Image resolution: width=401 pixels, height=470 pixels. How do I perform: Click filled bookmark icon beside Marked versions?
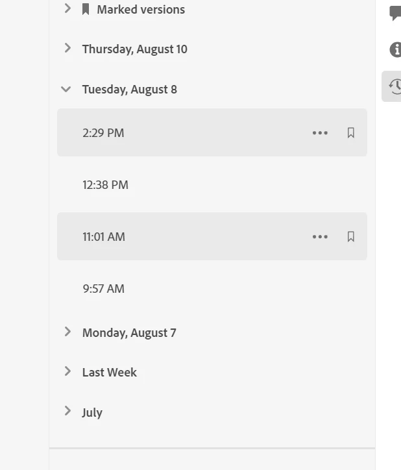[86, 9]
